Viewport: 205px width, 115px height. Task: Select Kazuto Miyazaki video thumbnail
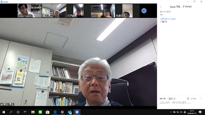click(x=30, y=11)
